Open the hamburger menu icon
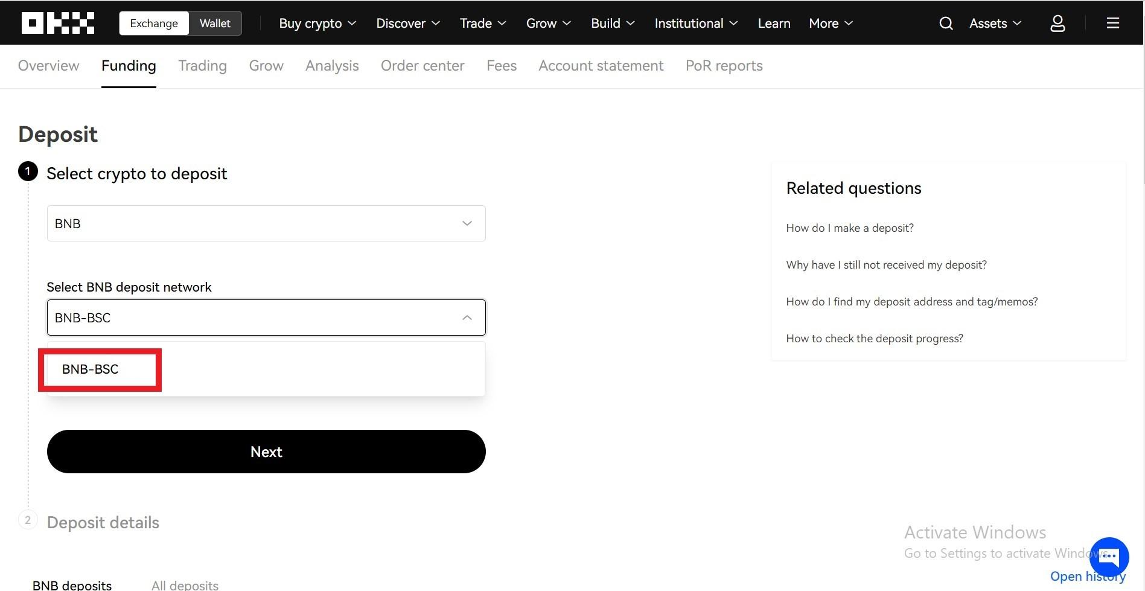 click(x=1112, y=23)
